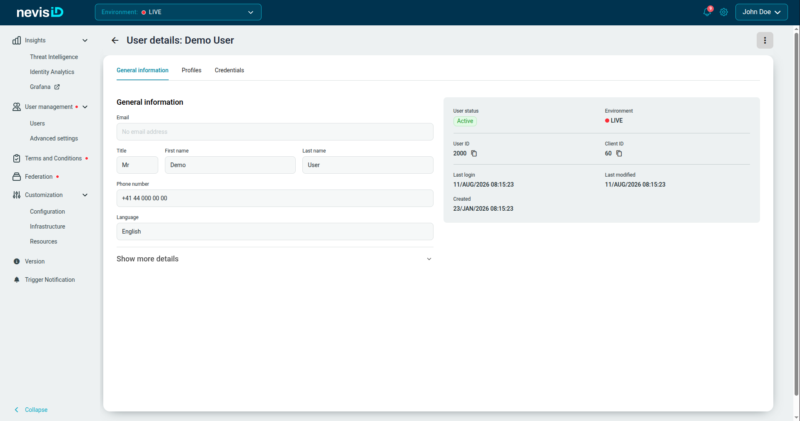
Task: Copy the Client ID 60
Action: 619,153
